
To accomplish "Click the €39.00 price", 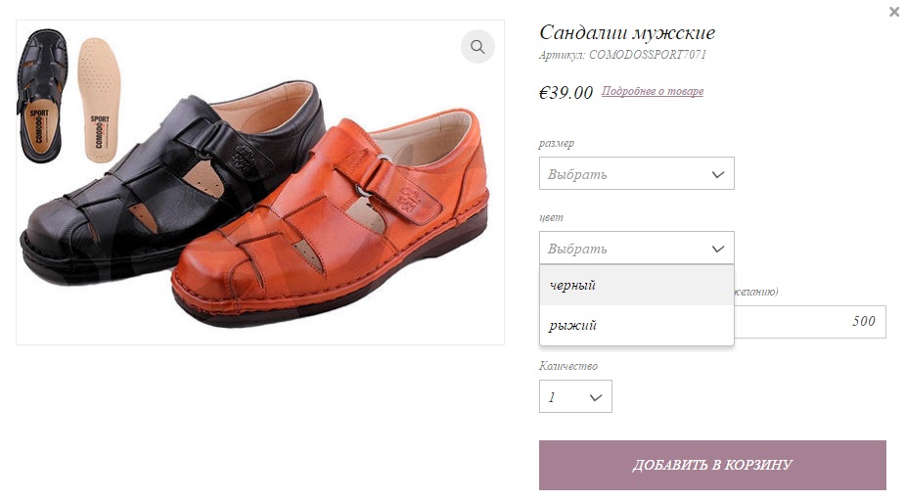I will coord(566,92).
